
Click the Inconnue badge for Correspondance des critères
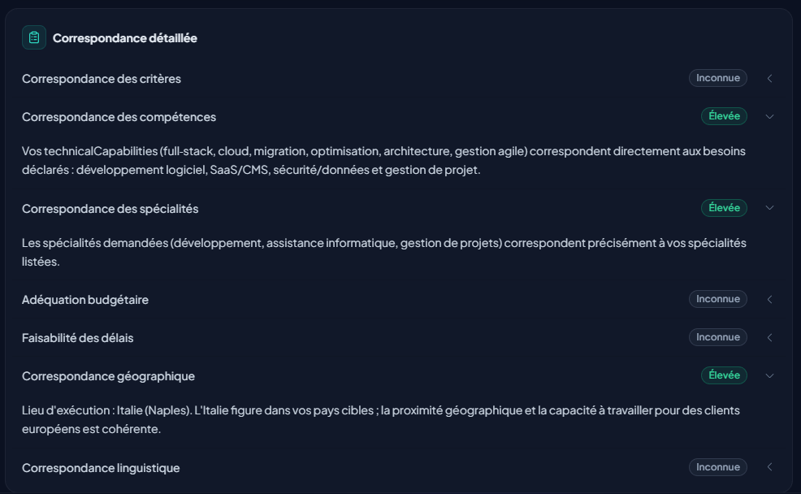[x=718, y=78]
